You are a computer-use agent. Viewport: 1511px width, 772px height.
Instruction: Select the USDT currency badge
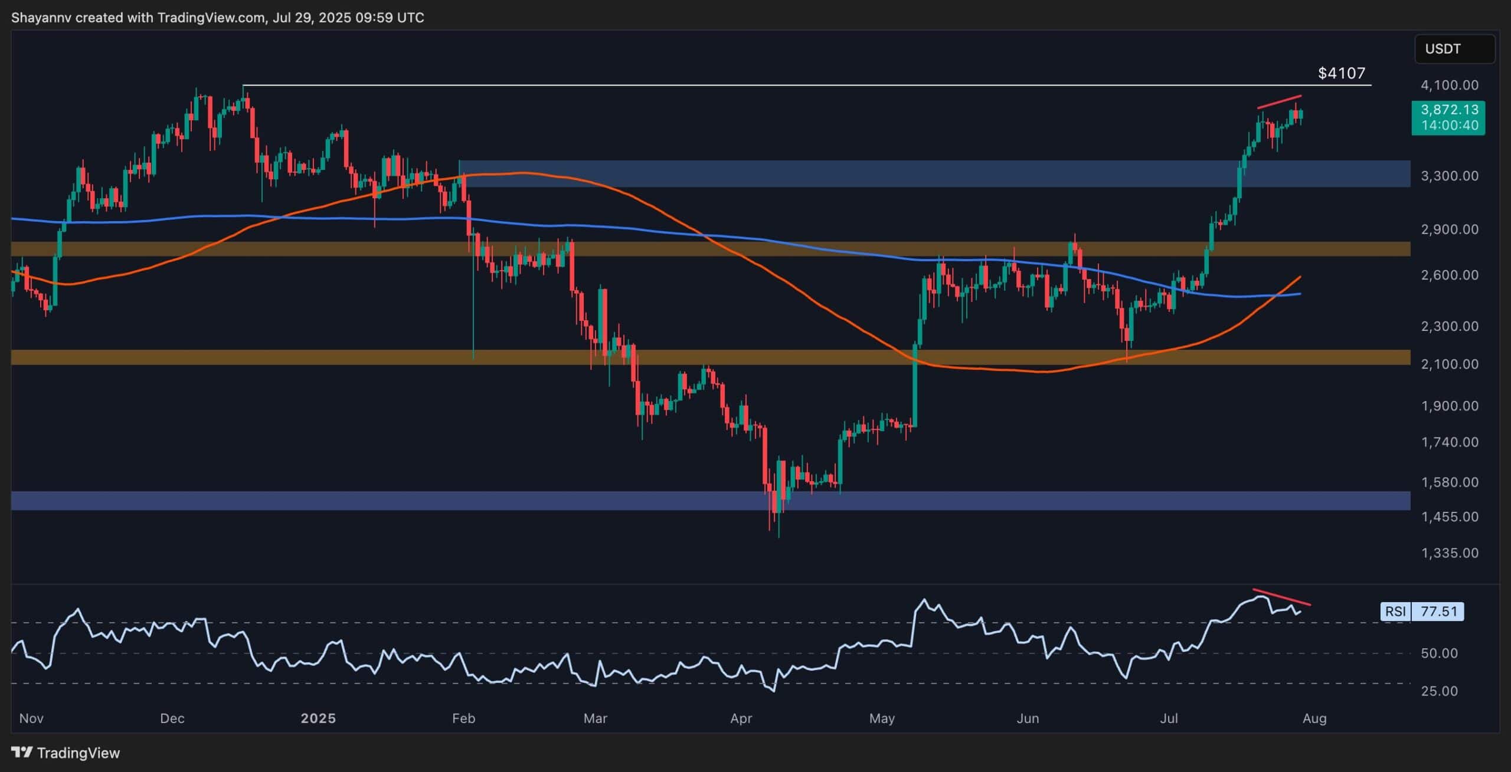coord(1455,49)
